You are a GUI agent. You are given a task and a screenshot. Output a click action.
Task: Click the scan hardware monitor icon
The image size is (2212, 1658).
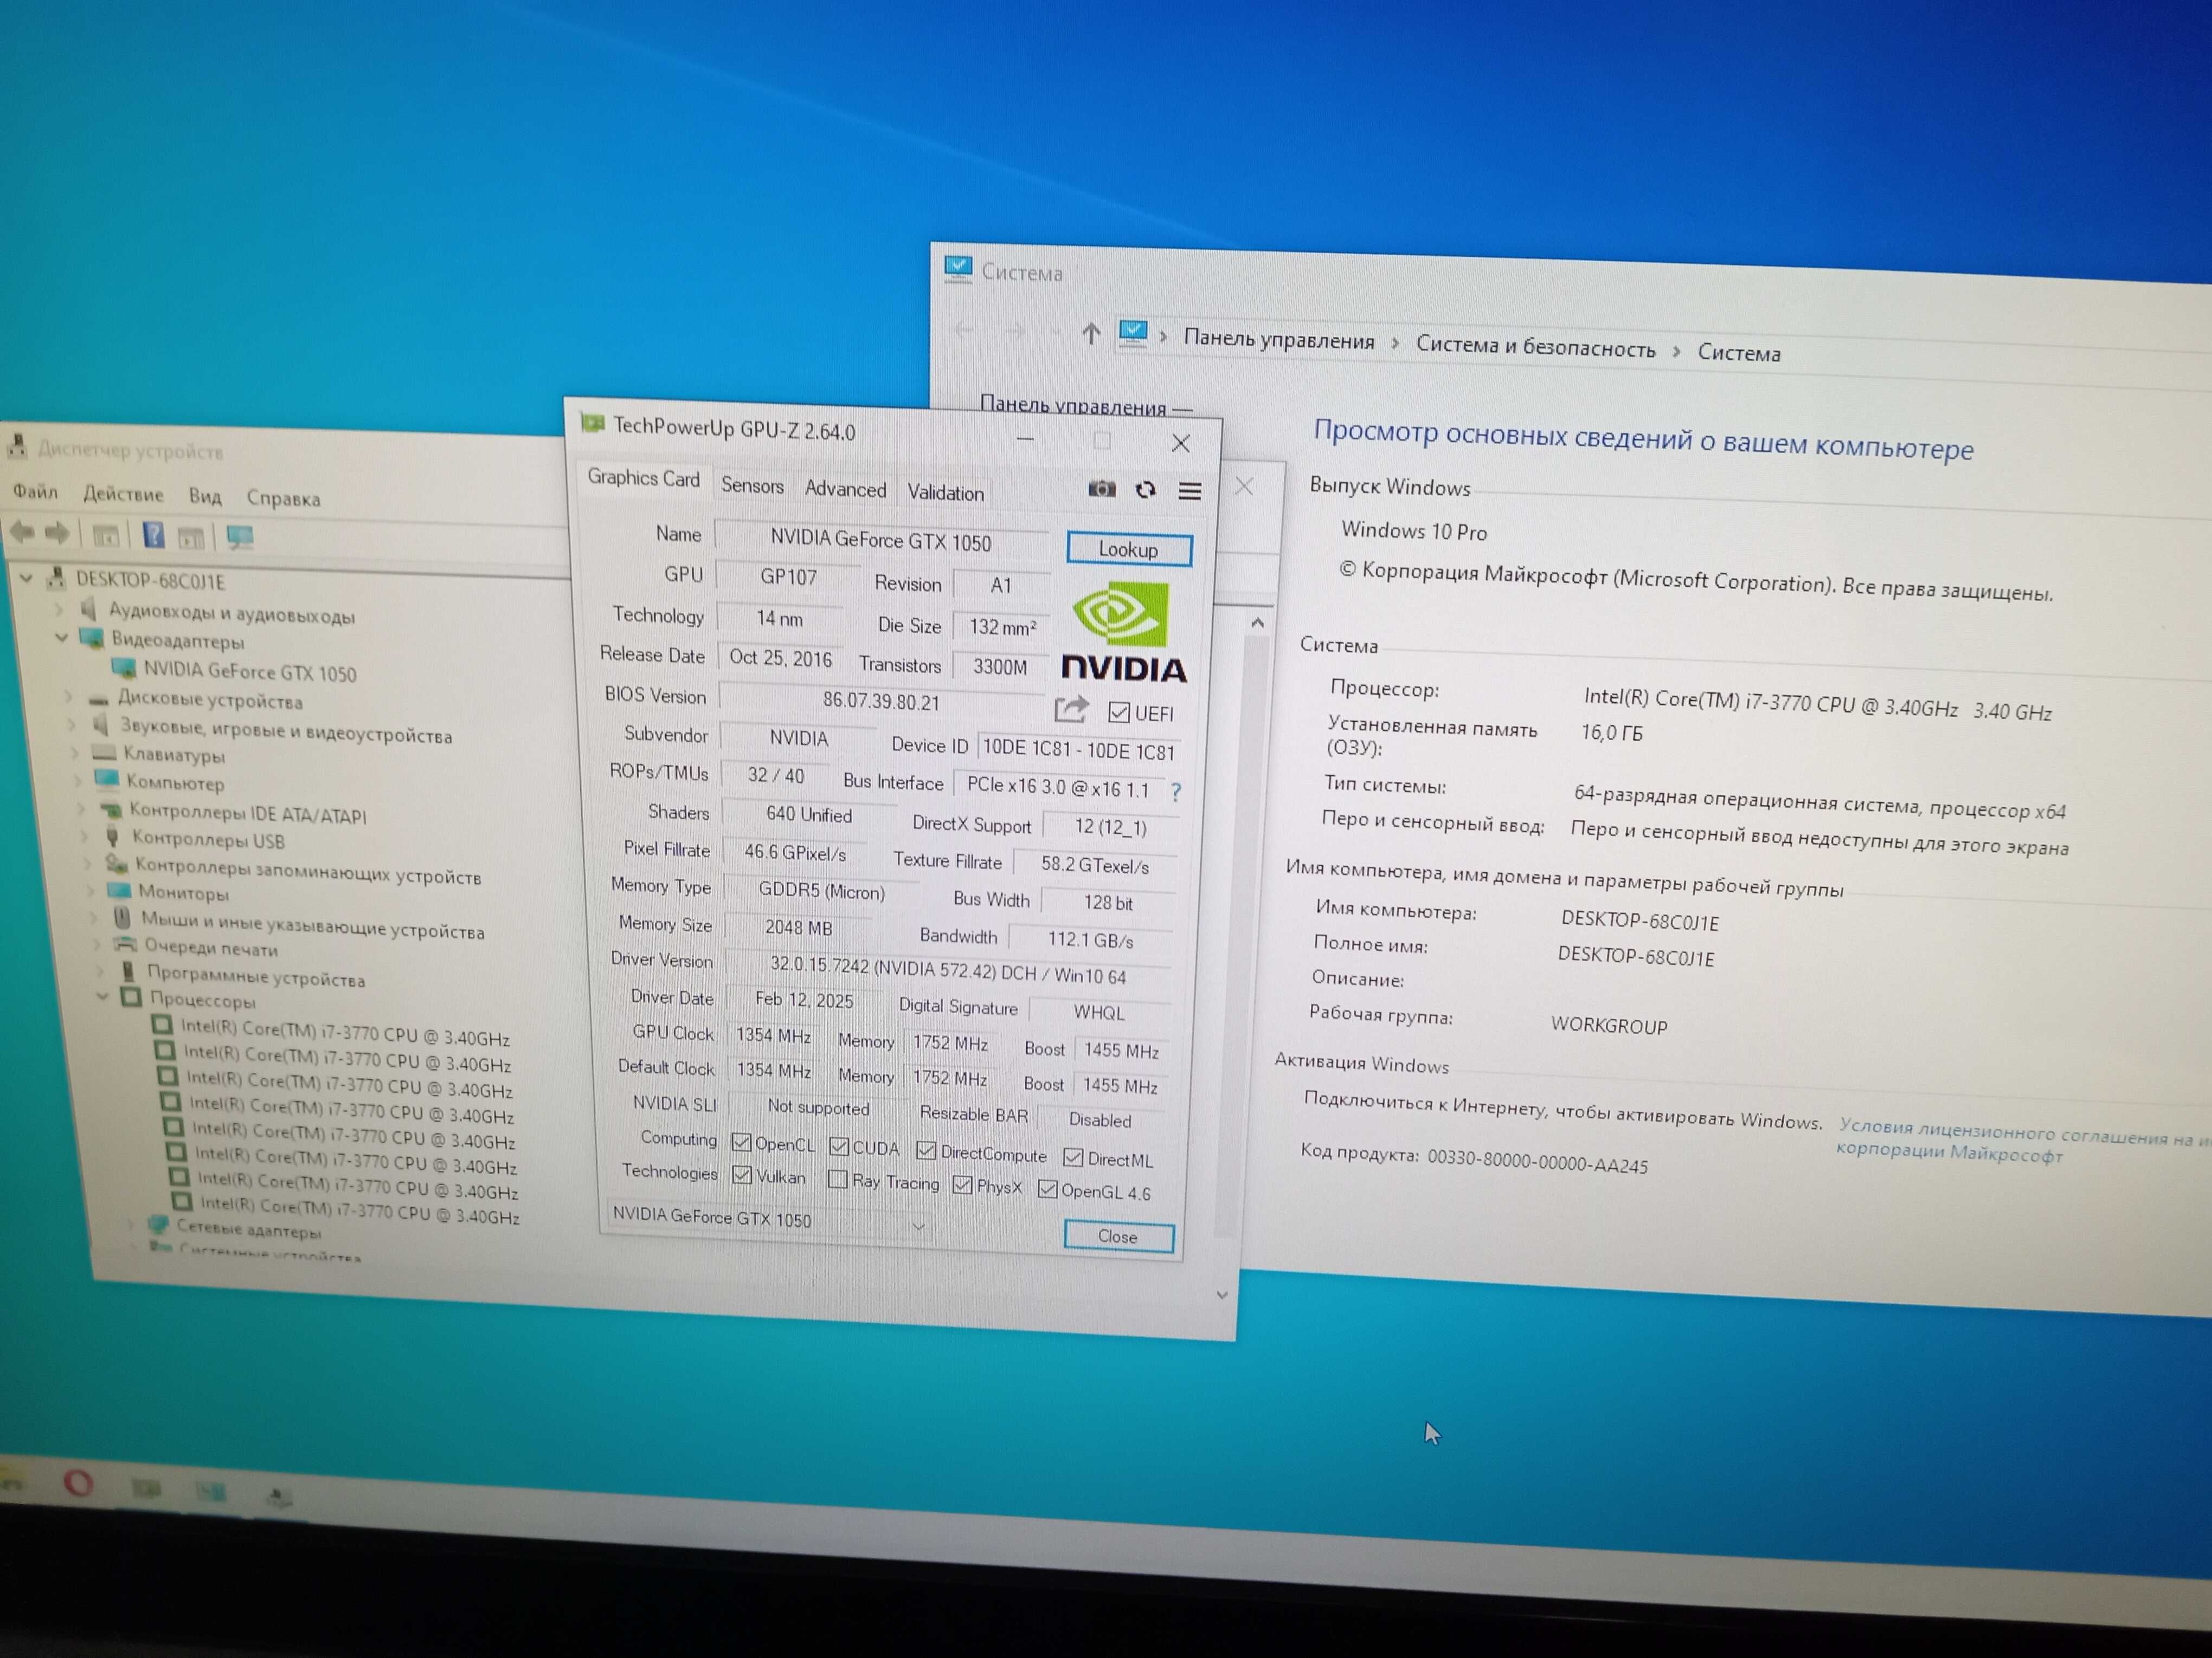click(239, 537)
